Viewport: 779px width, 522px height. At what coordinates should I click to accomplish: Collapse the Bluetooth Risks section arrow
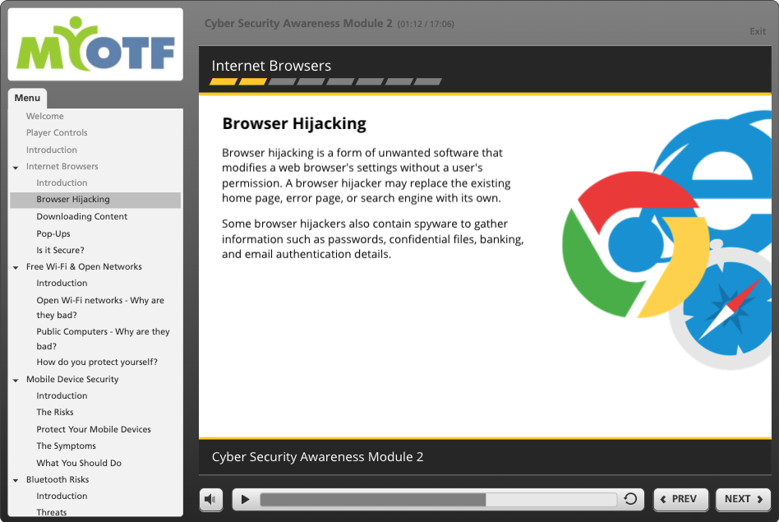coord(16,481)
